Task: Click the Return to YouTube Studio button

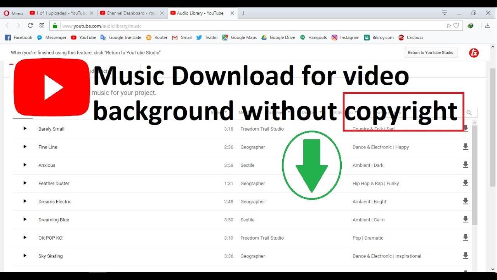Action: tap(431, 52)
